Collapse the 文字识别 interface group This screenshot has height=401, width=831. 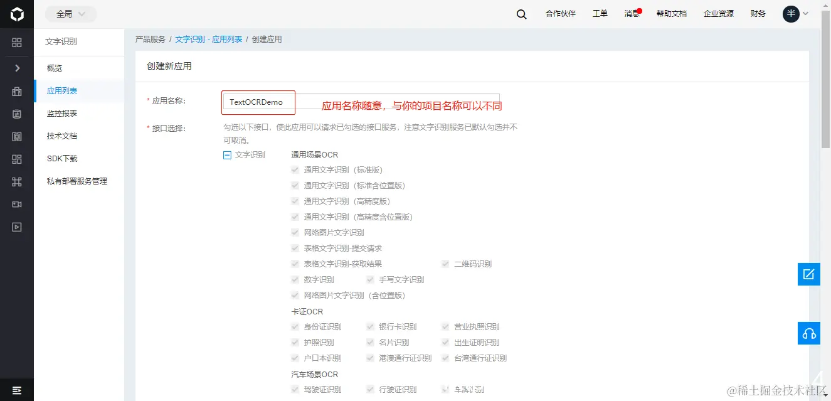point(226,154)
